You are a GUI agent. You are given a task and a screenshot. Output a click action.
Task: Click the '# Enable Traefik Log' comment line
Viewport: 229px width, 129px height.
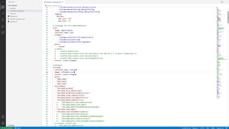pos(65,123)
